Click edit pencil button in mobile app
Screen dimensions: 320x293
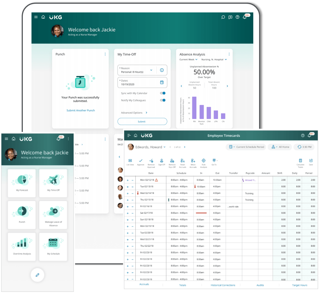37,275
